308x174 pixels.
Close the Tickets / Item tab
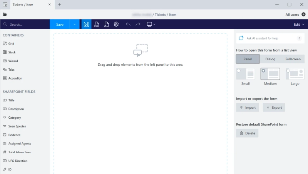50,5
